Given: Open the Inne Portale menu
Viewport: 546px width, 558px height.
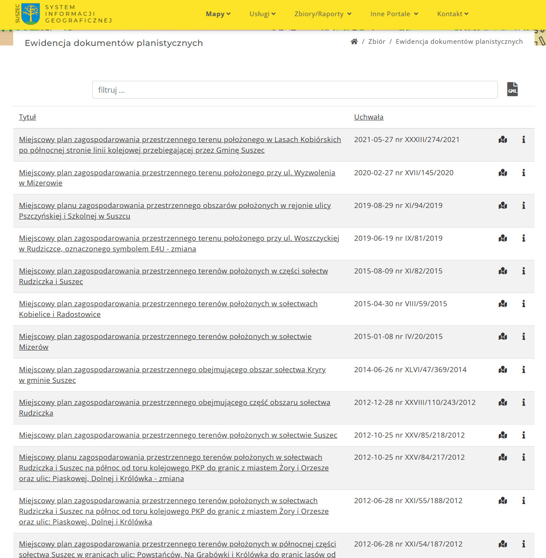Looking at the screenshot, I should [x=394, y=14].
